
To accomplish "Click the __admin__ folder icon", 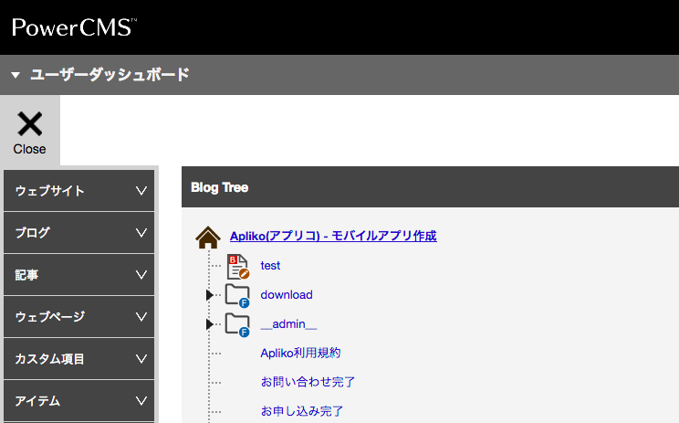I will [237, 324].
